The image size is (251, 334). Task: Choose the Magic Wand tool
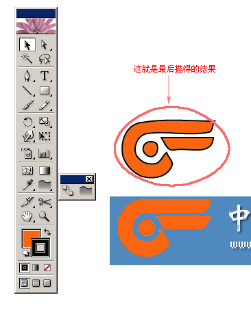pyautogui.click(x=27, y=58)
